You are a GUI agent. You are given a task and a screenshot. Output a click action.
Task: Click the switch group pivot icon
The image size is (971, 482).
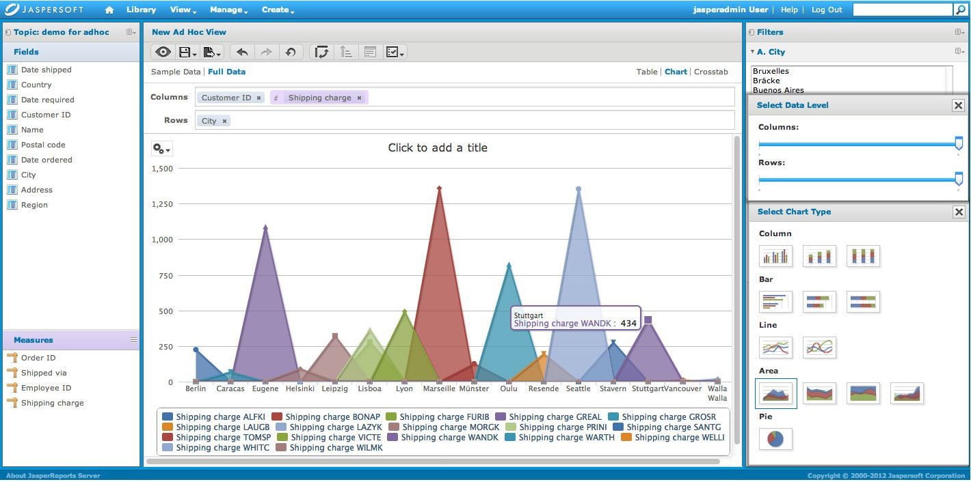click(321, 52)
